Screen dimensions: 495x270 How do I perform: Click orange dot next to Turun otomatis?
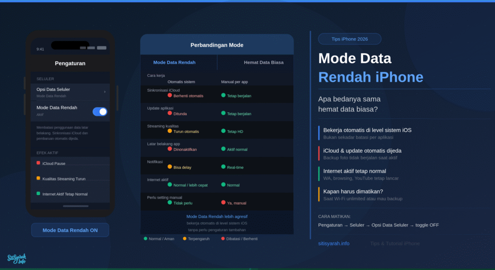(170, 131)
